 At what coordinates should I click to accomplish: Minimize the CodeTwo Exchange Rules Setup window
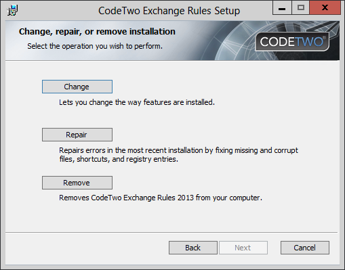point(282,8)
